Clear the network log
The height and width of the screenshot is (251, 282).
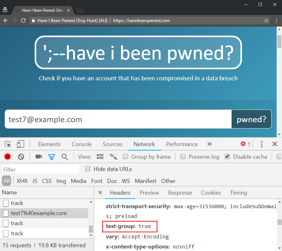point(21,157)
